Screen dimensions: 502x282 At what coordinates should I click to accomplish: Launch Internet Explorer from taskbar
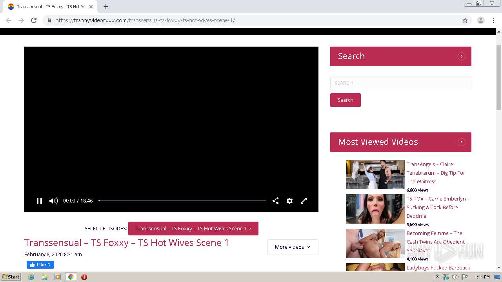pos(31,277)
